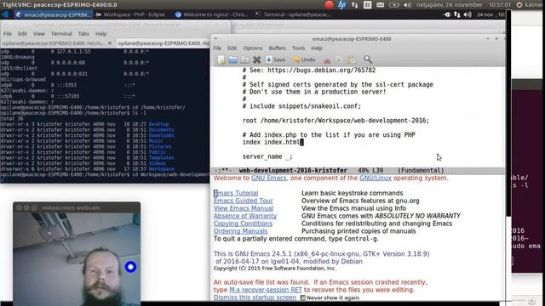This screenshot has height=306, width=545.
Task: Open the Tabs menu in Terminal window
Action: coord(83,34)
